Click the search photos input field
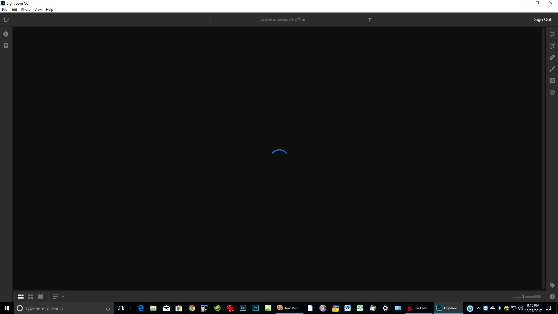The image size is (558, 314). coord(287,19)
